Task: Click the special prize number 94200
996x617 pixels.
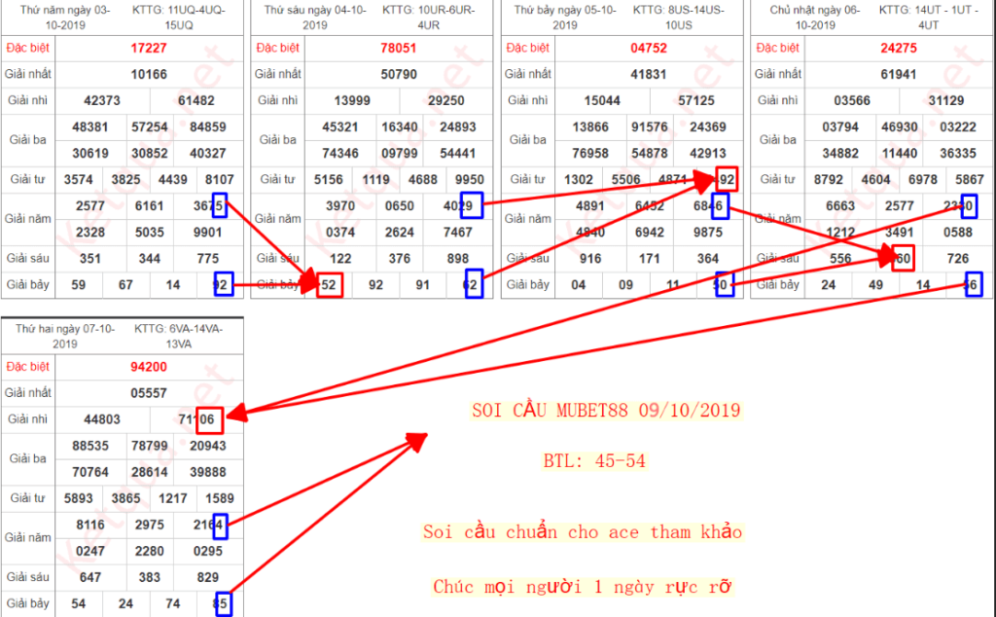Action: (x=149, y=367)
